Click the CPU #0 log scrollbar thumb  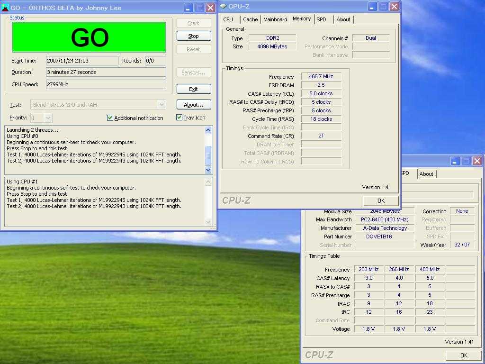coord(208,155)
